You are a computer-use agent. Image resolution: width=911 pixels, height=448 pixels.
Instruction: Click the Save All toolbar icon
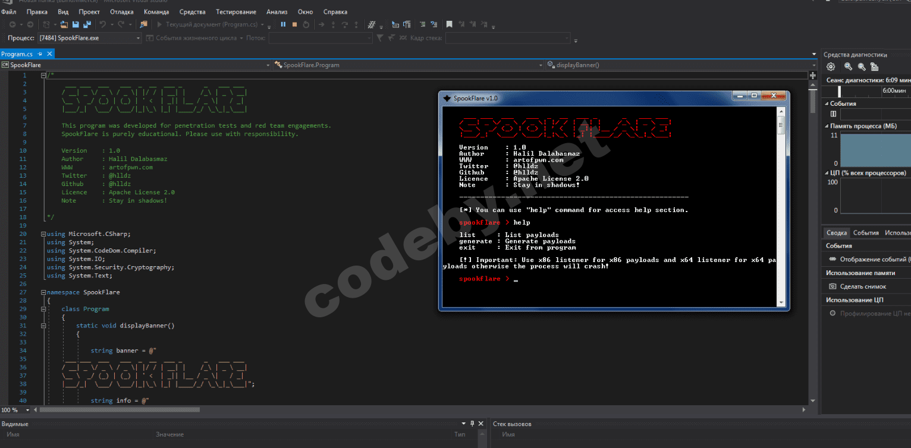click(87, 24)
